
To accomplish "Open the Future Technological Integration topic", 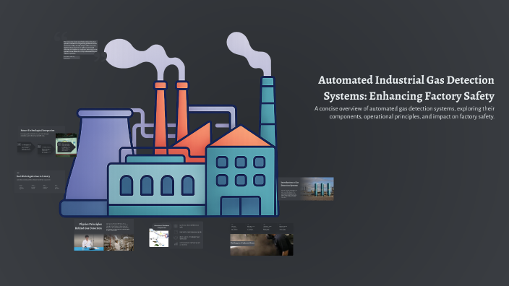I will coord(47,142).
